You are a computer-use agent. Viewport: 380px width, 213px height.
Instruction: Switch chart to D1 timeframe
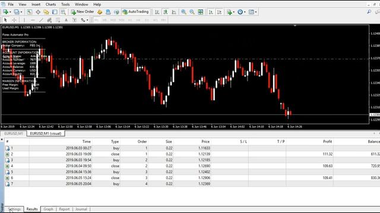tap(147, 20)
